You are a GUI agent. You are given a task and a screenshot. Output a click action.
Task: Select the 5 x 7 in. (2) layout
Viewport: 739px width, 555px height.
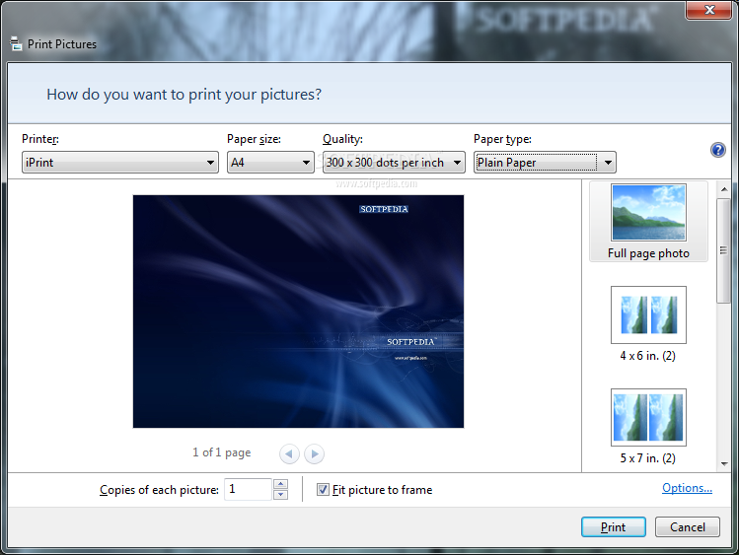pyautogui.click(x=648, y=427)
